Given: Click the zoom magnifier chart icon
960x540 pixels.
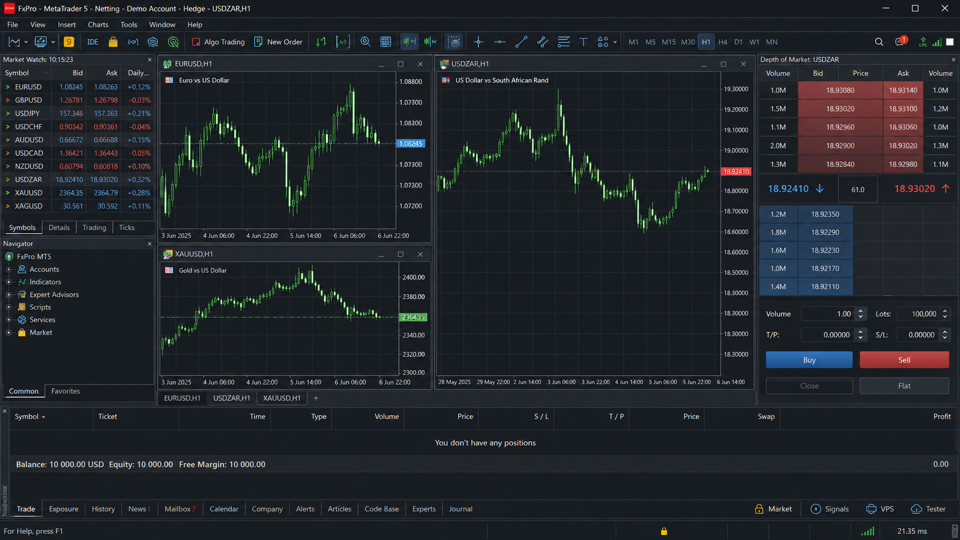Looking at the screenshot, I should pos(365,42).
